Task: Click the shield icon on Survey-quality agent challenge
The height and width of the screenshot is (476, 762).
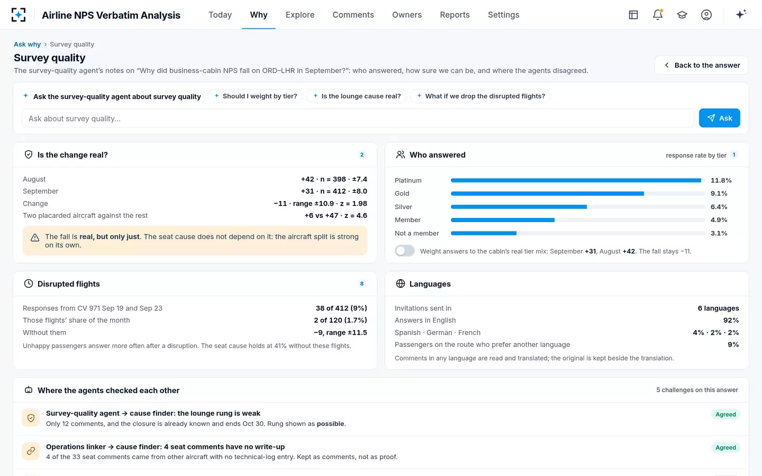Action: [x=31, y=418]
